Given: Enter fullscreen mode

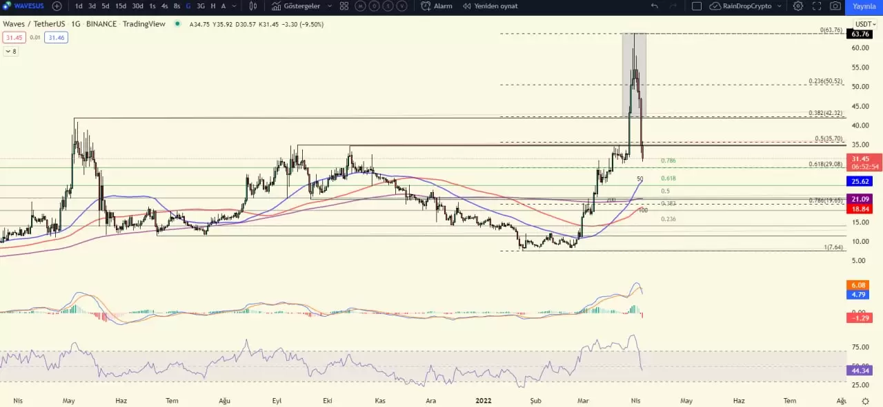Looking at the screenshot, I should coord(817,6).
